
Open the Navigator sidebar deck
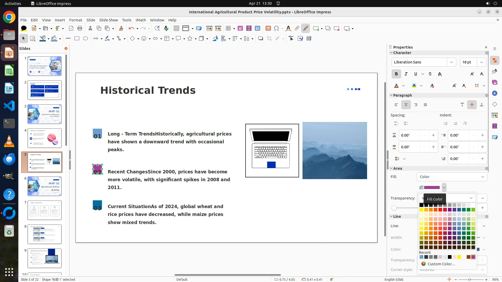(x=494, y=93)
